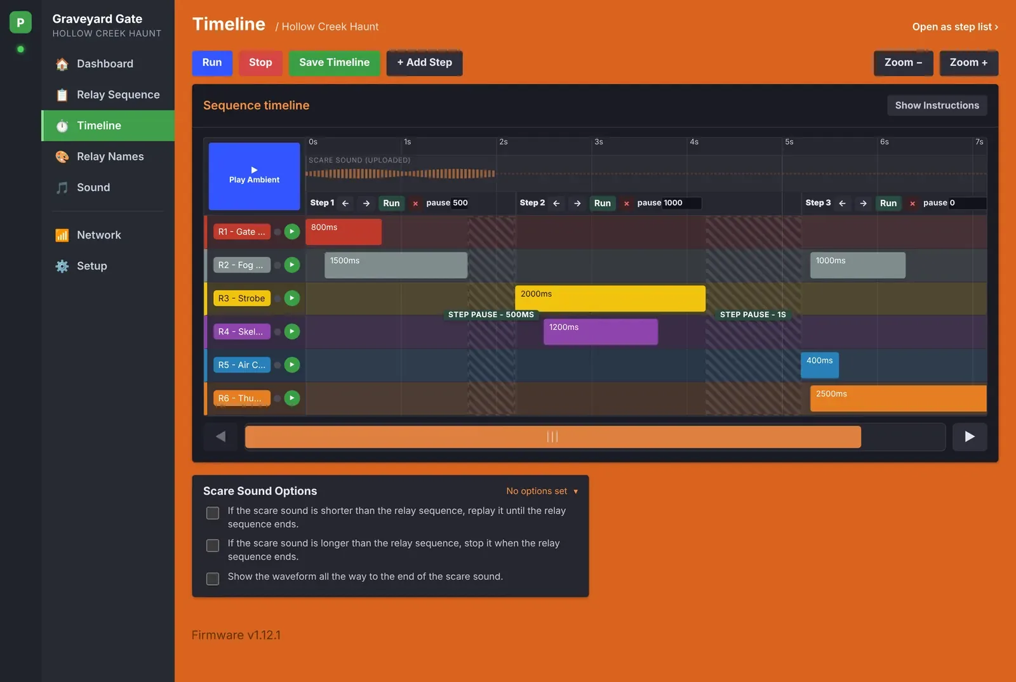Save the timeline
This screenshot has height=682, width=1016.
(334, 63)
